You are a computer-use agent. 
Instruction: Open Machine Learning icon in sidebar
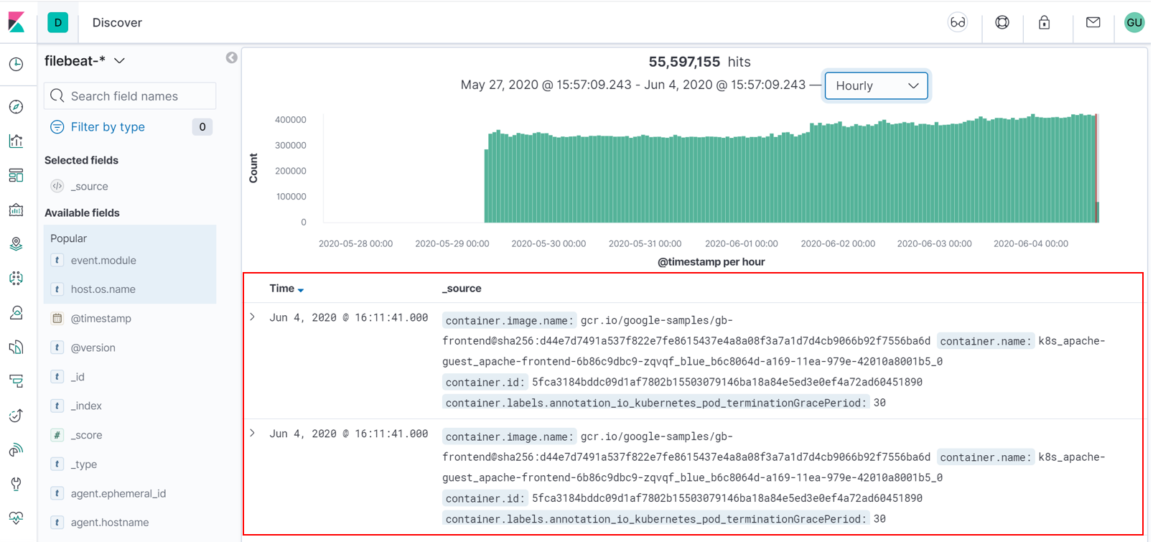tap(17, 279)
